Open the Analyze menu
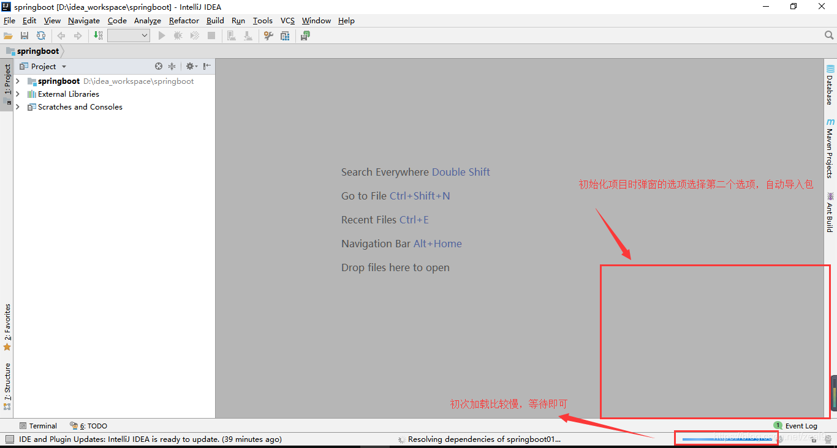Viewport: 837px width, 448px height. [x=148, y=20]
